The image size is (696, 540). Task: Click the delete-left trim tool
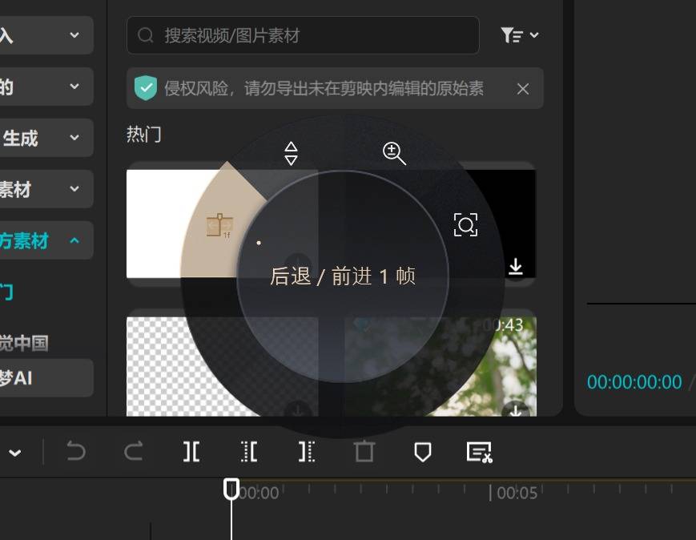(x=249, y=453)
